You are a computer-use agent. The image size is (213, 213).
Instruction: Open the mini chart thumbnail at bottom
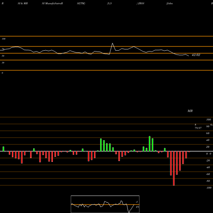105,204
